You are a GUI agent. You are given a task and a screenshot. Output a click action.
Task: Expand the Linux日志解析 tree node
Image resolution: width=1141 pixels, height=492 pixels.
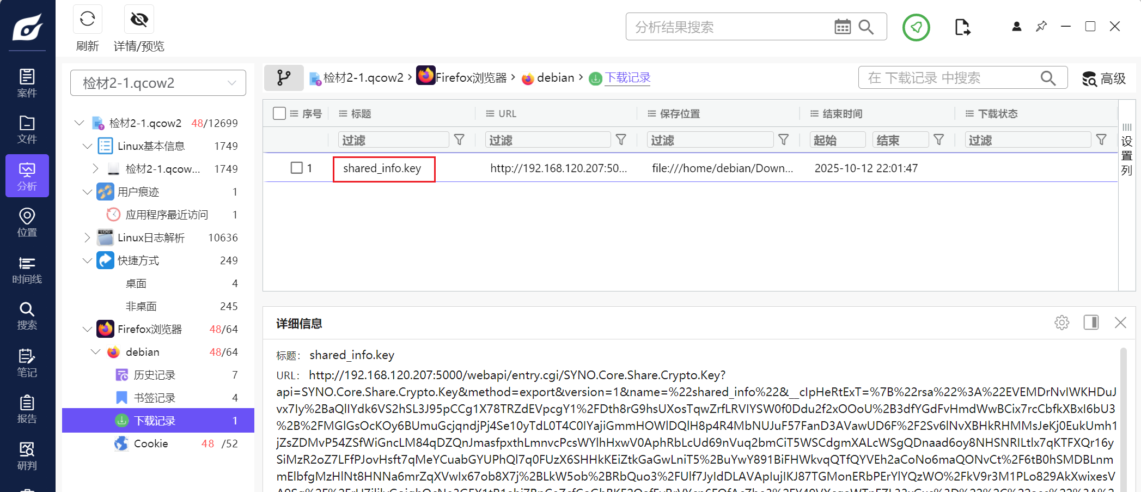87,238
